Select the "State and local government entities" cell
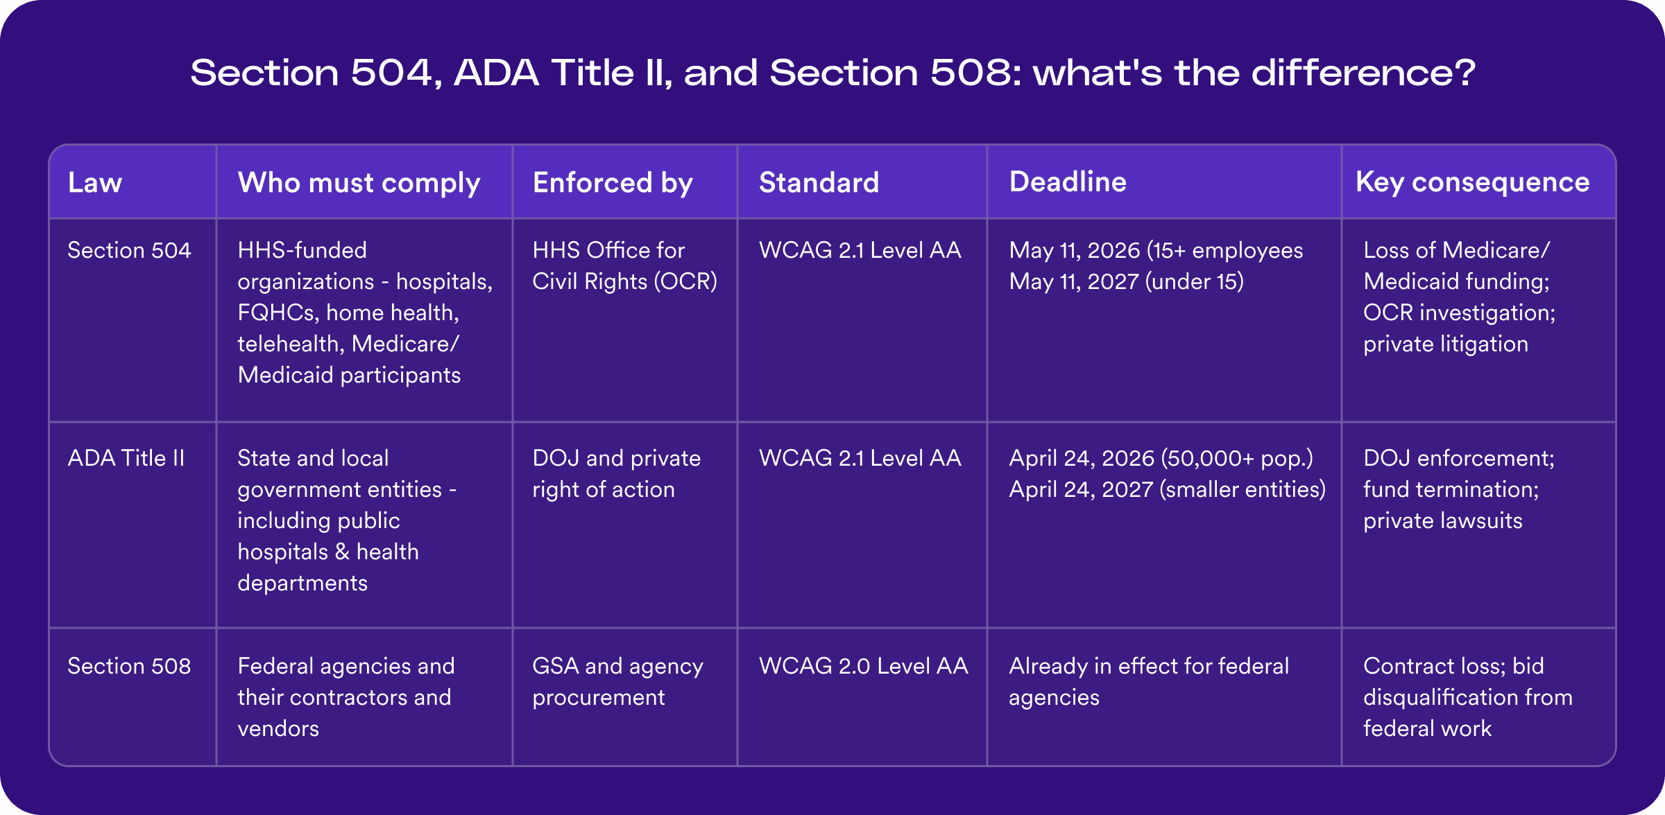Image resolution: width=1665 pixels, height=815 pixels. 347,520
